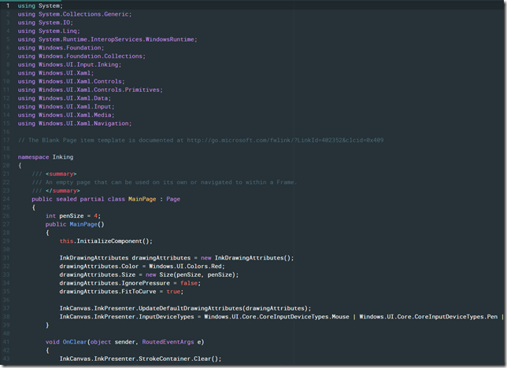Click line number 19 in gutter
Screen dimensions: 507x368
tap(6, 157)
